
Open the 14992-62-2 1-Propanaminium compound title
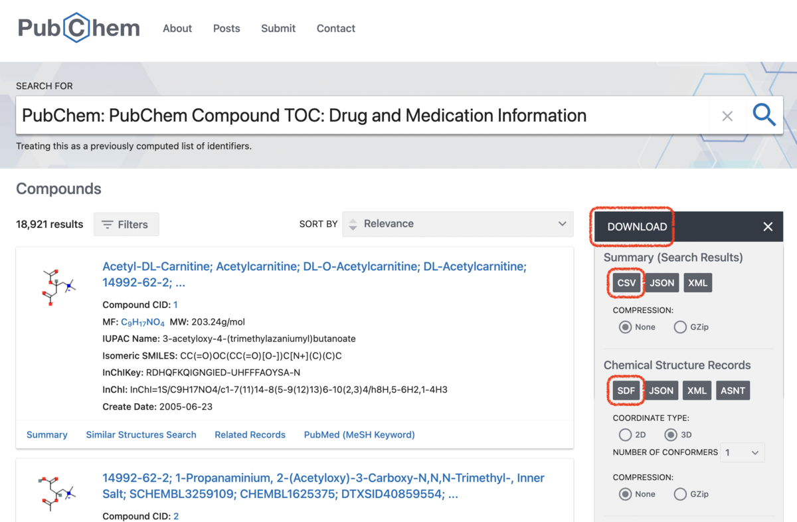point(323,485)
